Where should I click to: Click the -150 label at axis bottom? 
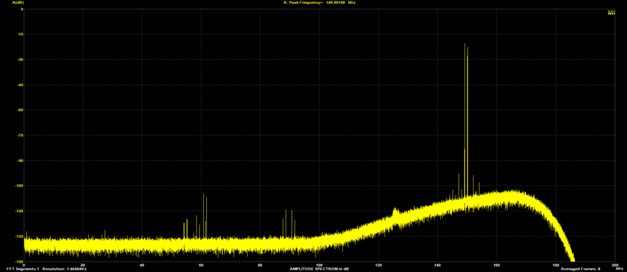pyautogui.click(x=18, y=261)
